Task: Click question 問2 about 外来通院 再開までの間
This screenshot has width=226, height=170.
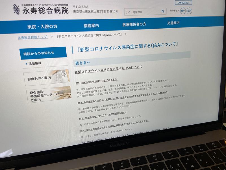Action: tap(123, 98)
